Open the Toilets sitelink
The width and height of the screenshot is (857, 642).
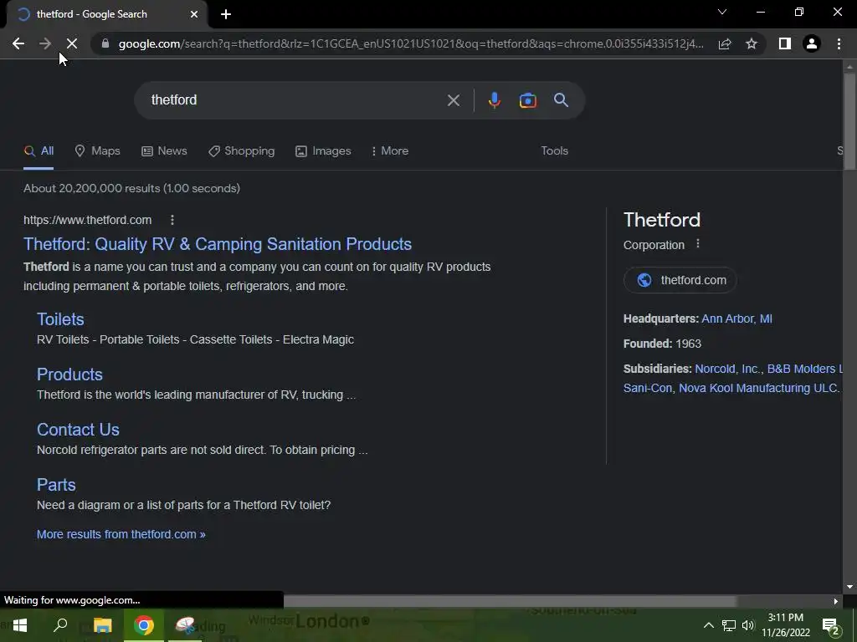click(x=60, y=319)
